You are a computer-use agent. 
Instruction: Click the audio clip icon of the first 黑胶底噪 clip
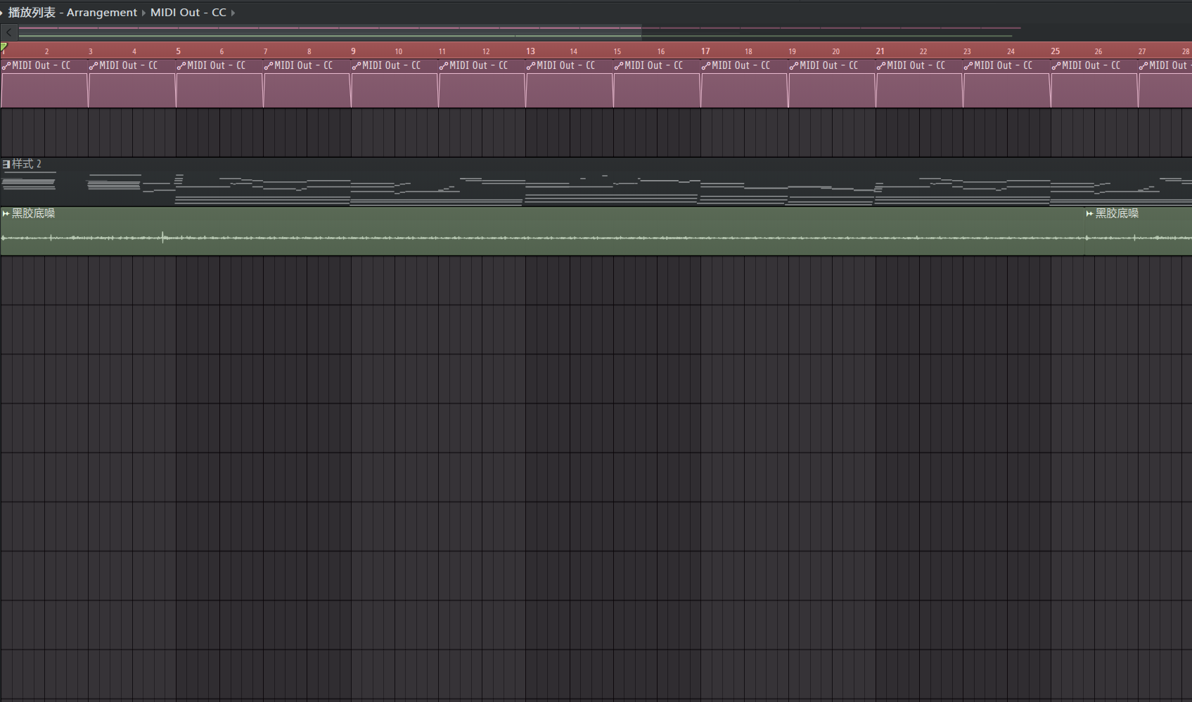click(x=6, y=214)
